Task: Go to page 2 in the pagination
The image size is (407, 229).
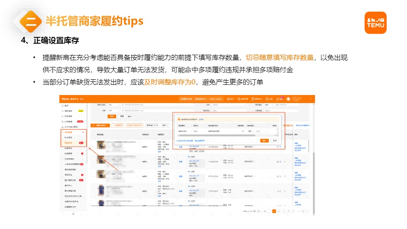Action: (x=279, y=211)
